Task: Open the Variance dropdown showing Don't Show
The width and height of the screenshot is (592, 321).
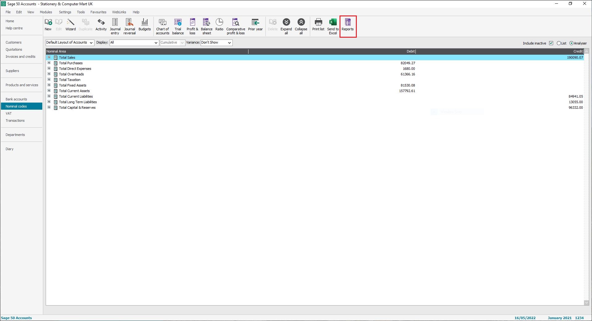Action: click(216, 43)
